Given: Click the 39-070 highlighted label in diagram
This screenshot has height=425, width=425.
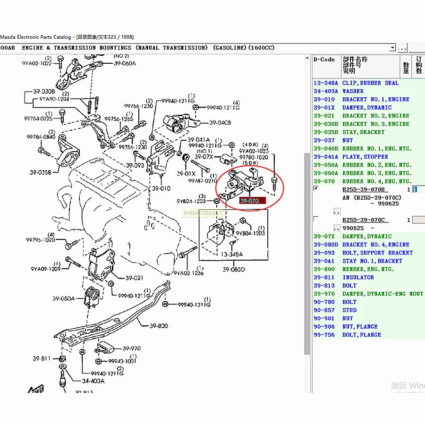Looking at the screenshot, I should 252,201.
